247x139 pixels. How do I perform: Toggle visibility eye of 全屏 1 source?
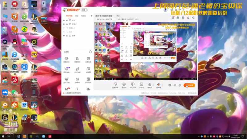tap(64, 36)
